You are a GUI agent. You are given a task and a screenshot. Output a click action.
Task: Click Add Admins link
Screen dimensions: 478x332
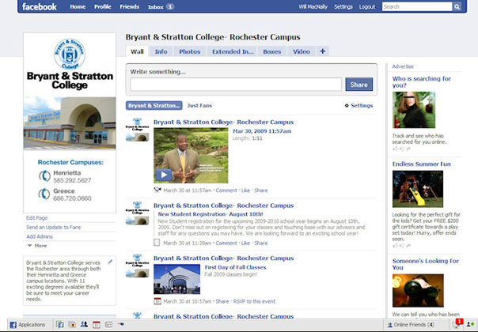[40, 236]
